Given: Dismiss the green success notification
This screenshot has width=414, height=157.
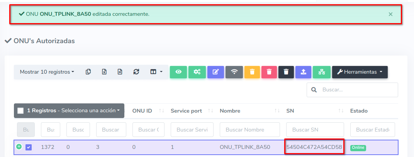Looking at the screenshot, I should click(x=390, y=14).
